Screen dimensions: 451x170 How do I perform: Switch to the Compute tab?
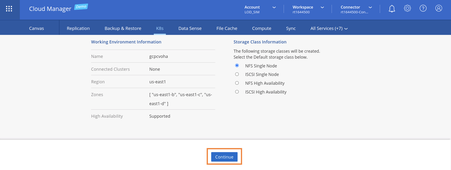click(x=262, y=28)
